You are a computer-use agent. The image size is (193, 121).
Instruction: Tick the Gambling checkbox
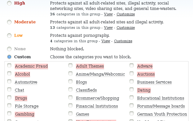9,113
